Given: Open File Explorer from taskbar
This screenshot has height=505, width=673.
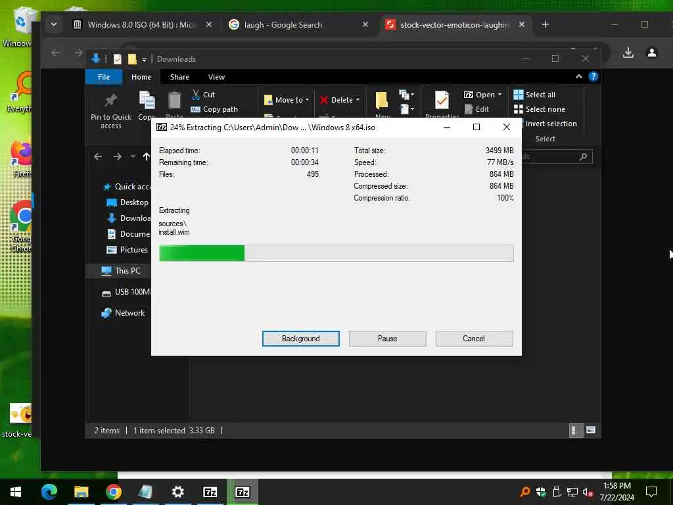Looking at the screenshot, I should coord(81,492).
